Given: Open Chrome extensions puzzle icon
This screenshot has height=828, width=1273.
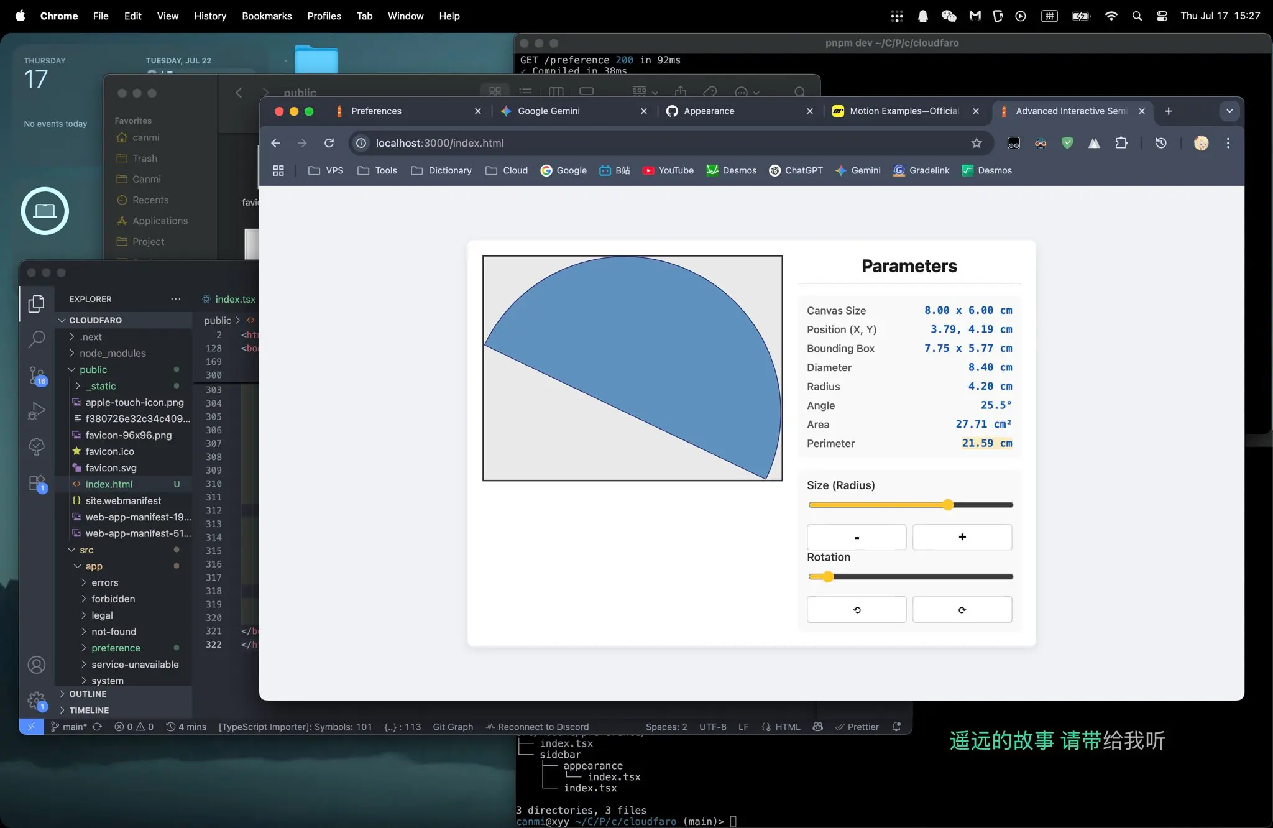Looking at the screenshot, I should pos(1121,143).
